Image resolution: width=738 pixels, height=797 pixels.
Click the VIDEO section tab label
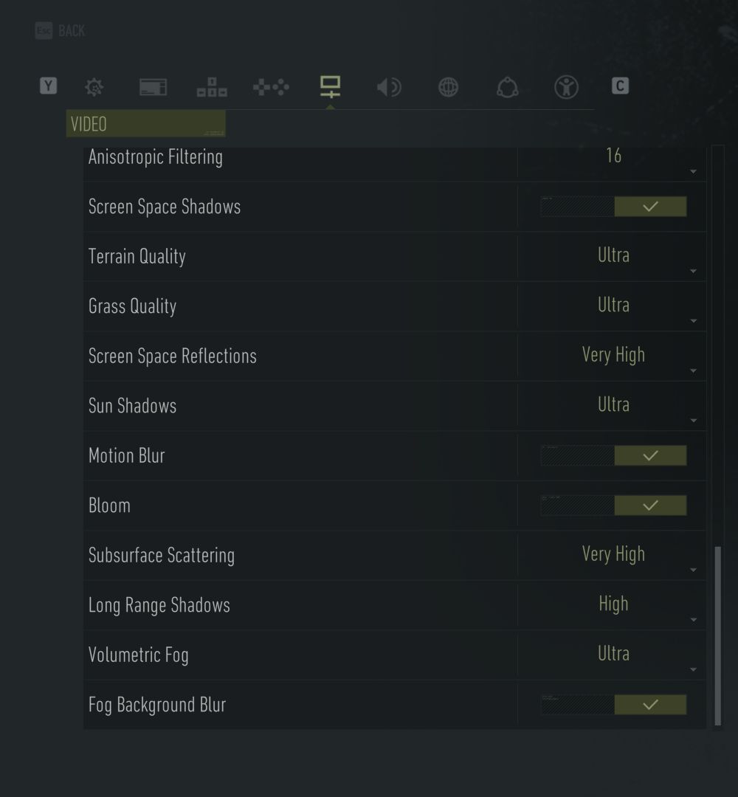point(145,124)
